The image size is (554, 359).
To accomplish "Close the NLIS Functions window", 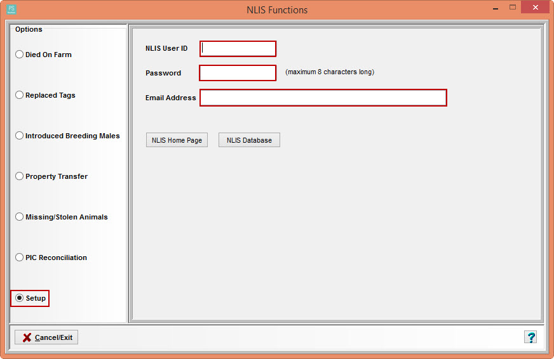I will (536, 8).
